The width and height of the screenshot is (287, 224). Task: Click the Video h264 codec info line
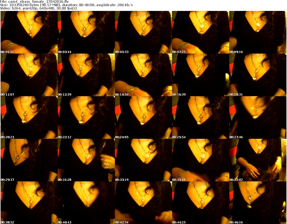coord(38,8)
